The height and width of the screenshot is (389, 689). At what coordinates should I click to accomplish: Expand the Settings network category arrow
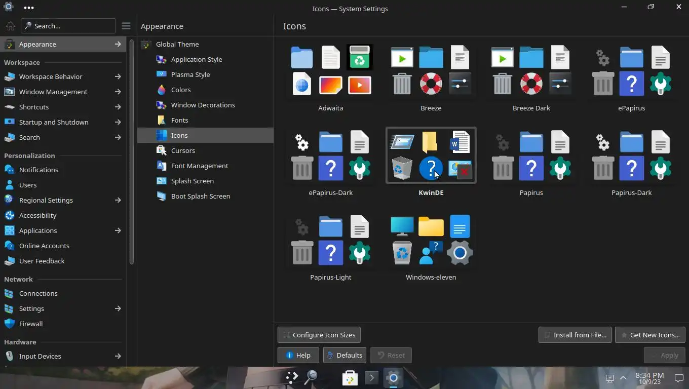tap(118, 308)
